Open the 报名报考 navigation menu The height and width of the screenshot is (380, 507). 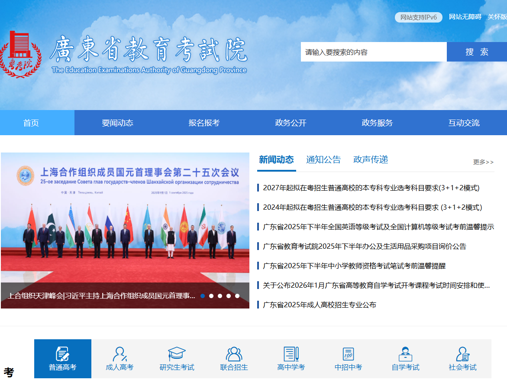pos(204,123)
